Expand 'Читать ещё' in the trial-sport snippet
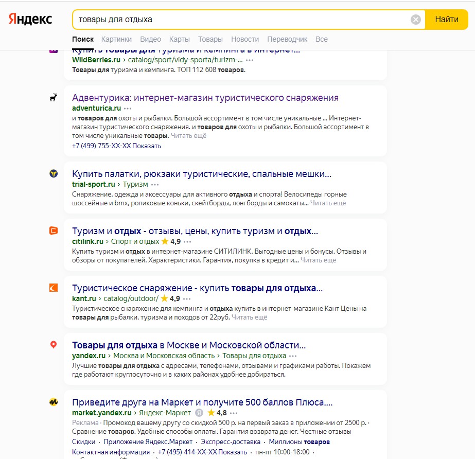Image resolution: width=475 pixels, height=459 pixels. pyautogui.click(x=328, y=203)
